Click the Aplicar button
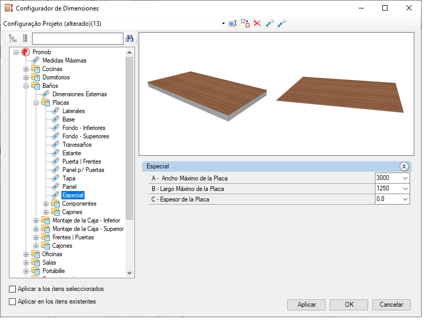 point(307,305)
